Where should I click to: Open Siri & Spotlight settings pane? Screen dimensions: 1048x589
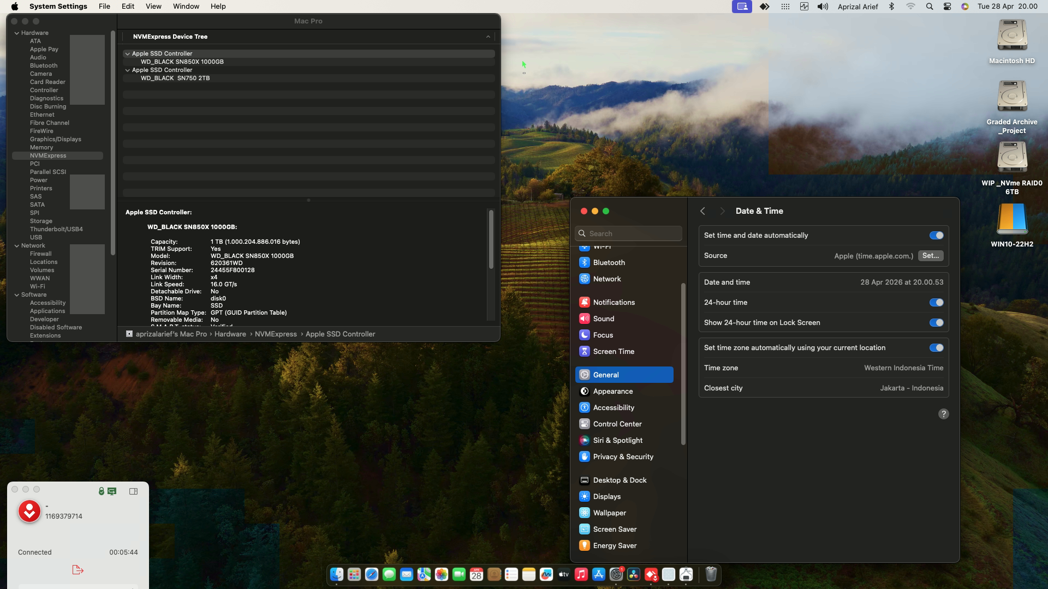click(x=624, y=440)
